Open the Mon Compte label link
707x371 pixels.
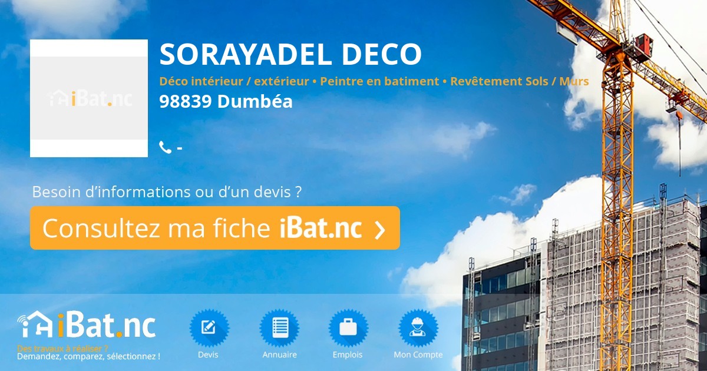pos(418,355)
